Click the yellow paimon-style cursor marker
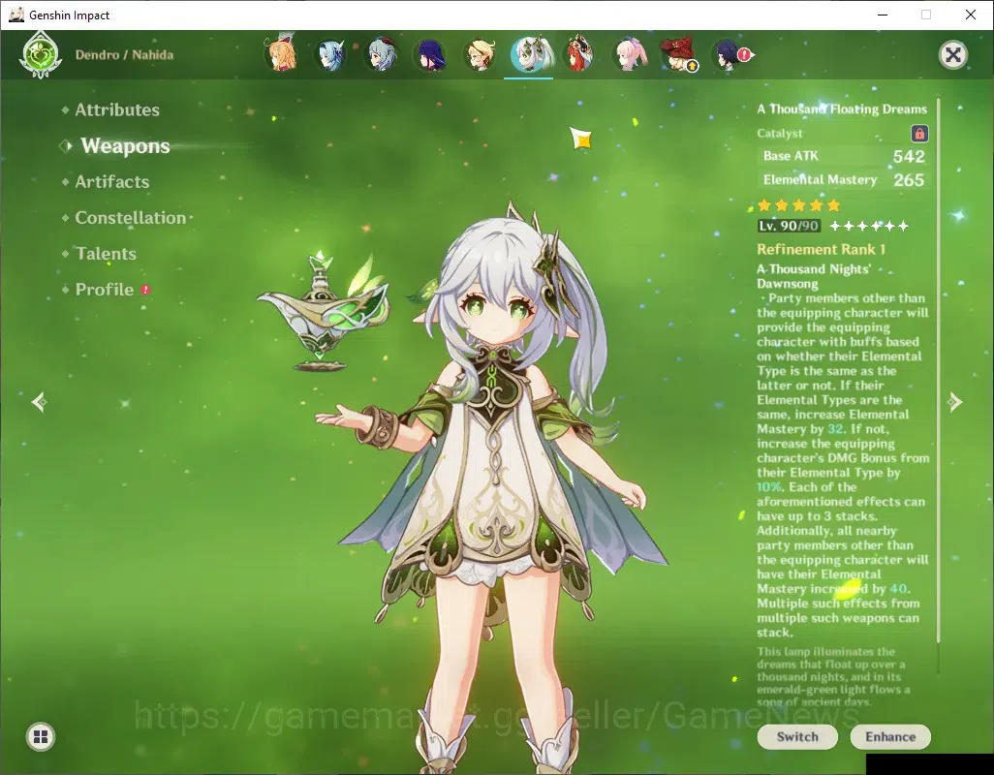 pyautogui.click(x=580, y=138)
